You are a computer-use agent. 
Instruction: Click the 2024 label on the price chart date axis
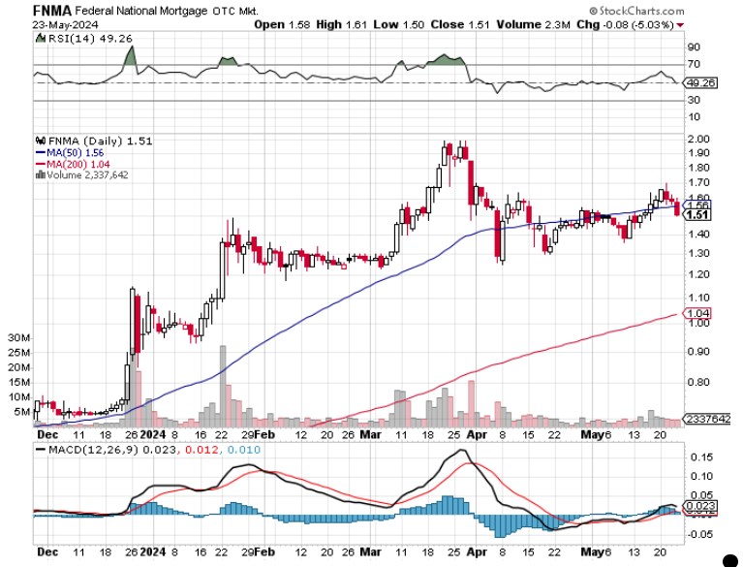[153, 435]
